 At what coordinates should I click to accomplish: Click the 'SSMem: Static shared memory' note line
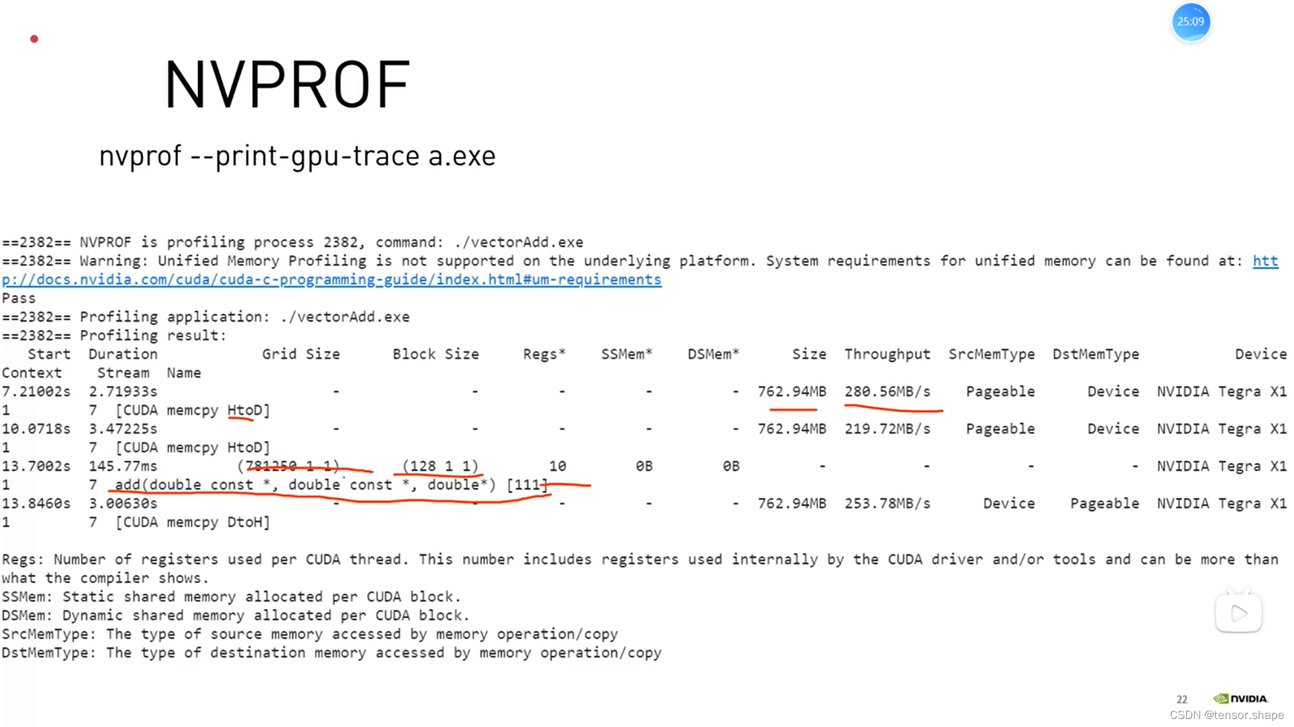(231, 597)
